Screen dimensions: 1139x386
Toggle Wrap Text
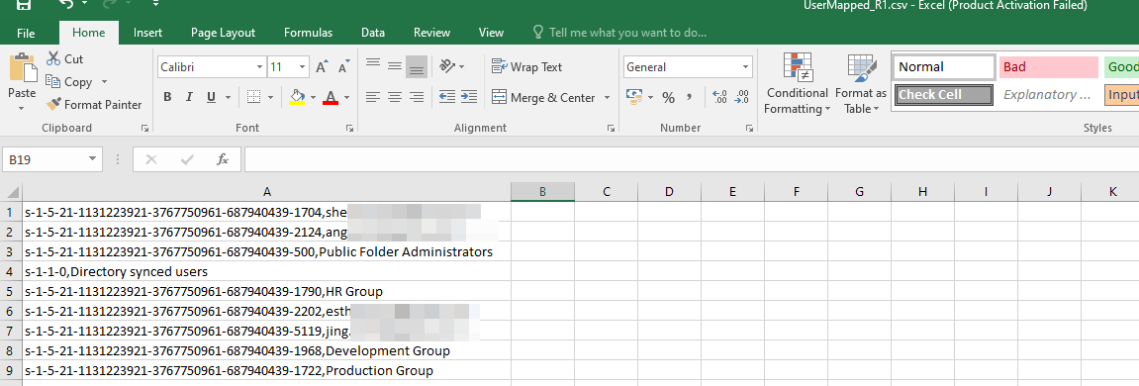point(526,67)
